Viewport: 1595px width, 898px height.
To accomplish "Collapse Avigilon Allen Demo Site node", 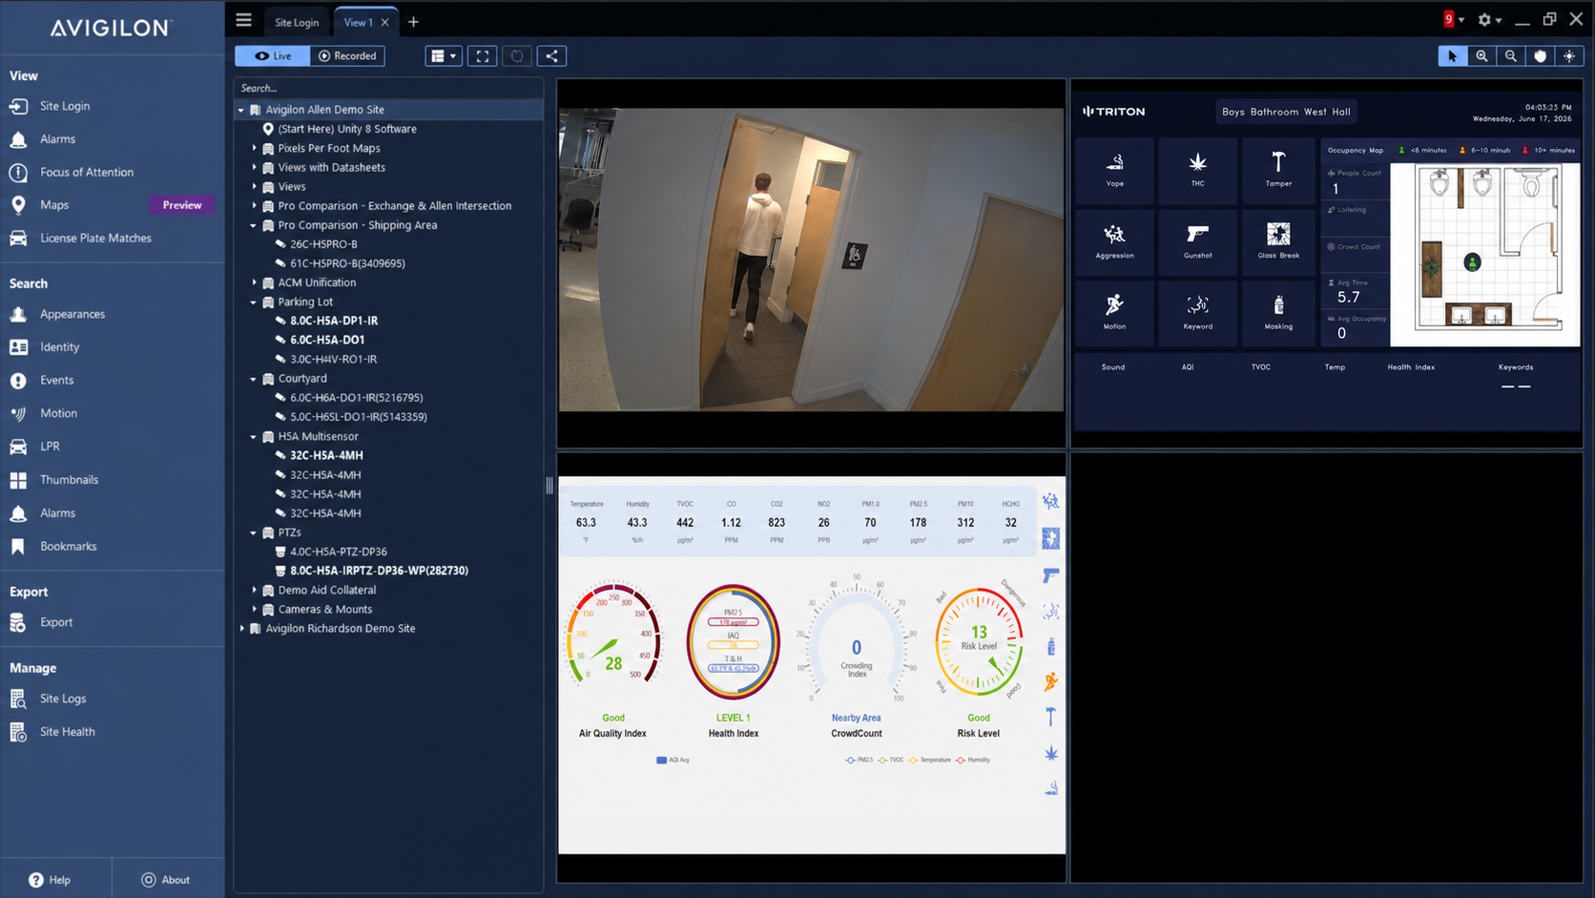I will coord(241,110).
